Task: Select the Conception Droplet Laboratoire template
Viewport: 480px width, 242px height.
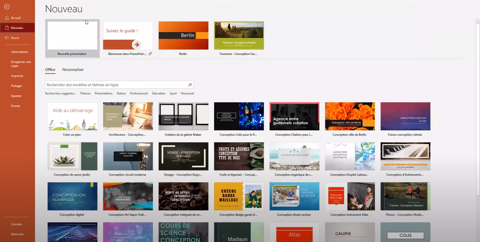Action: coord(350,159)
